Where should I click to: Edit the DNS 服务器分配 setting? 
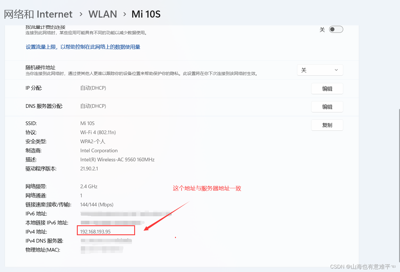[x=327, y=107]
